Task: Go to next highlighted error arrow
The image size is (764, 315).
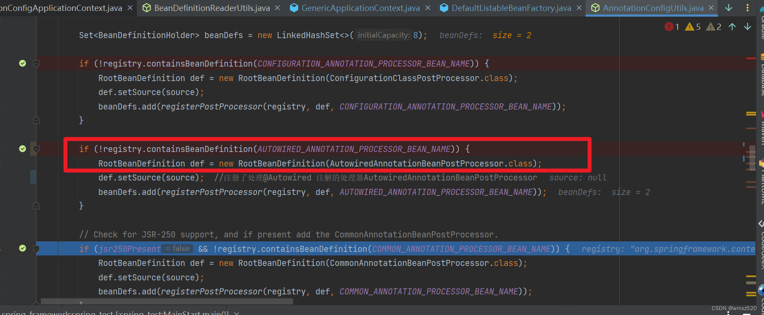Action: (747, 27)
